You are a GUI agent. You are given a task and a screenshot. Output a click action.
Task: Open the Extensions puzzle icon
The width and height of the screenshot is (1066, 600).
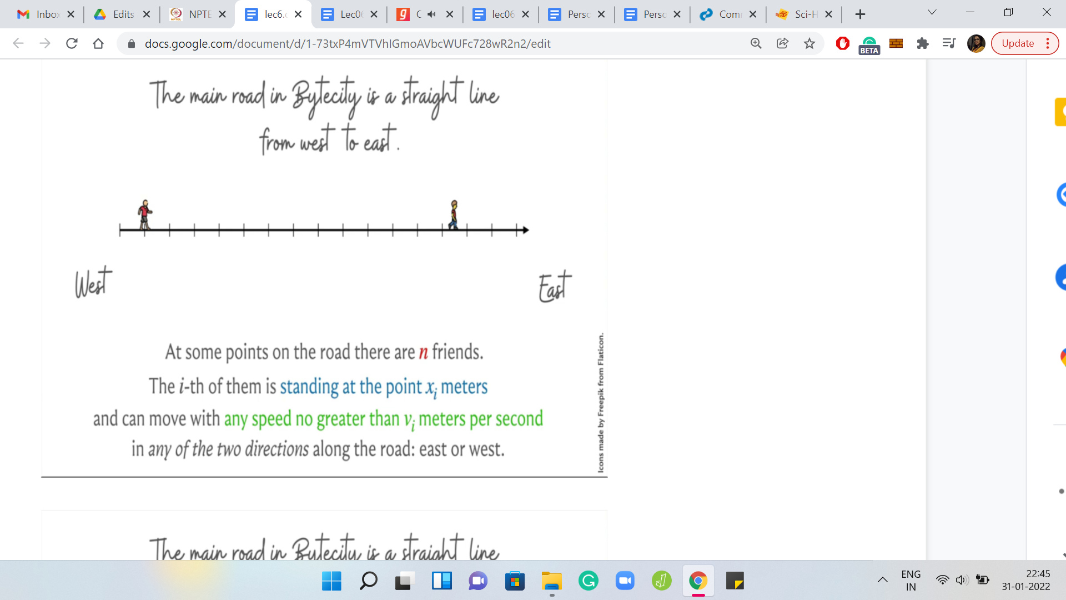(923, 43)
